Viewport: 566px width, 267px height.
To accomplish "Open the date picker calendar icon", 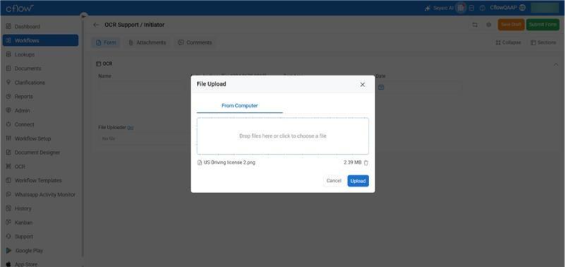I will pos(380,87).
